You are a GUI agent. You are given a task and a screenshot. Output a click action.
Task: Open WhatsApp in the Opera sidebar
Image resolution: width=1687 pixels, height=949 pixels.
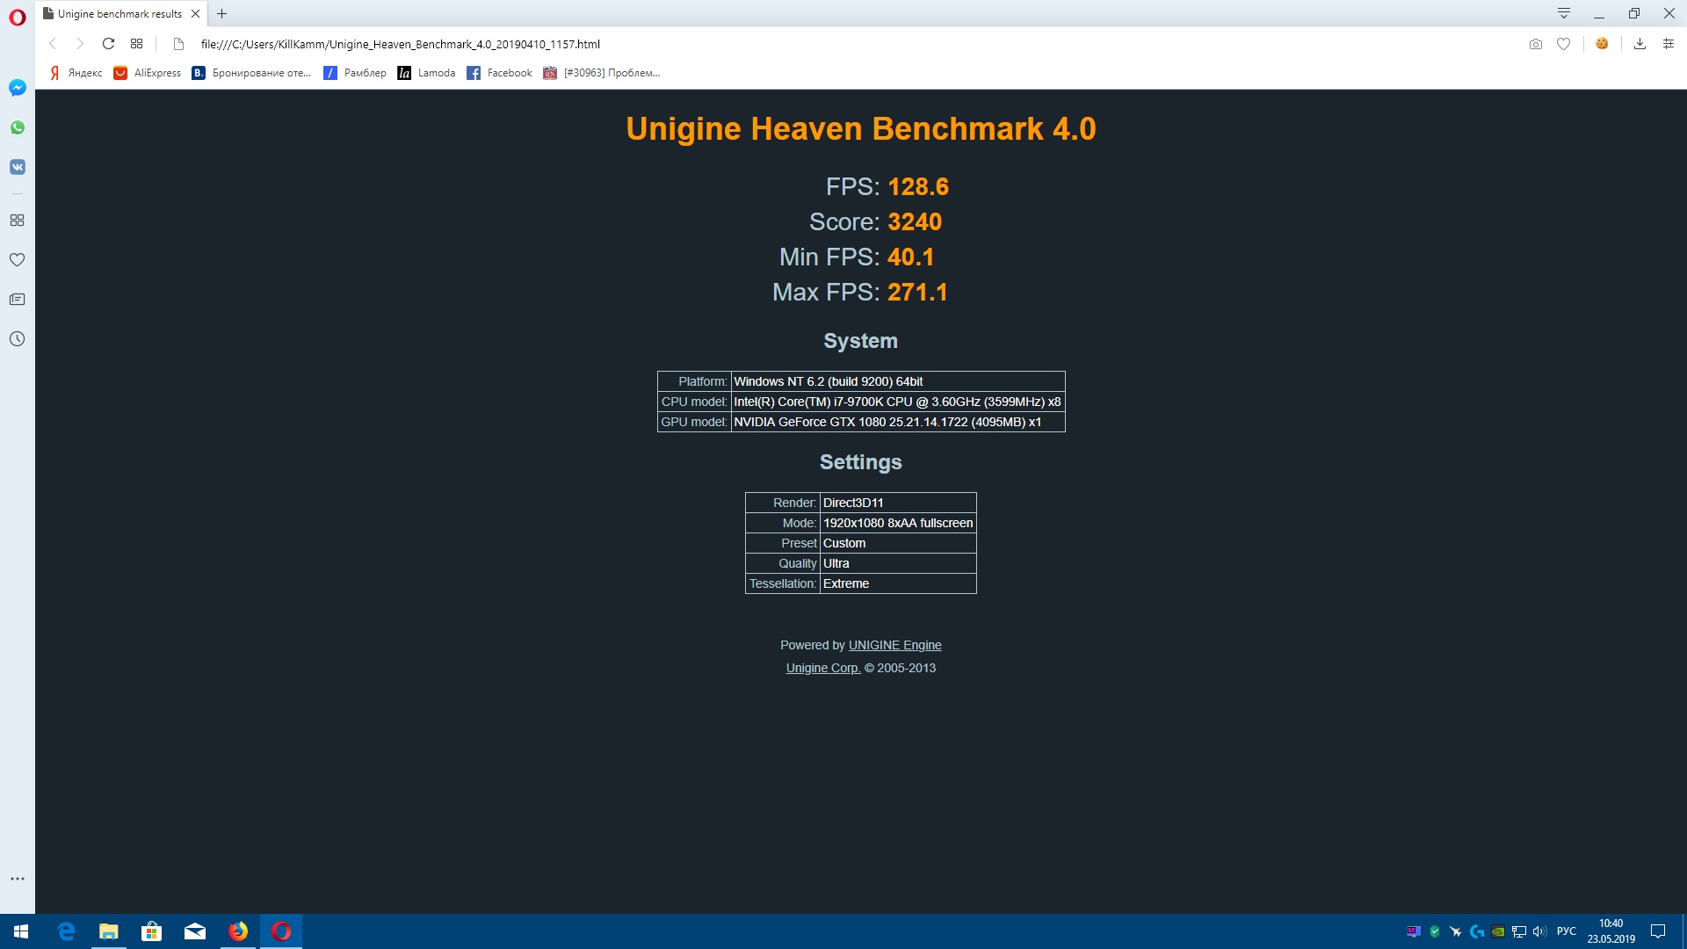pos(18,127)
